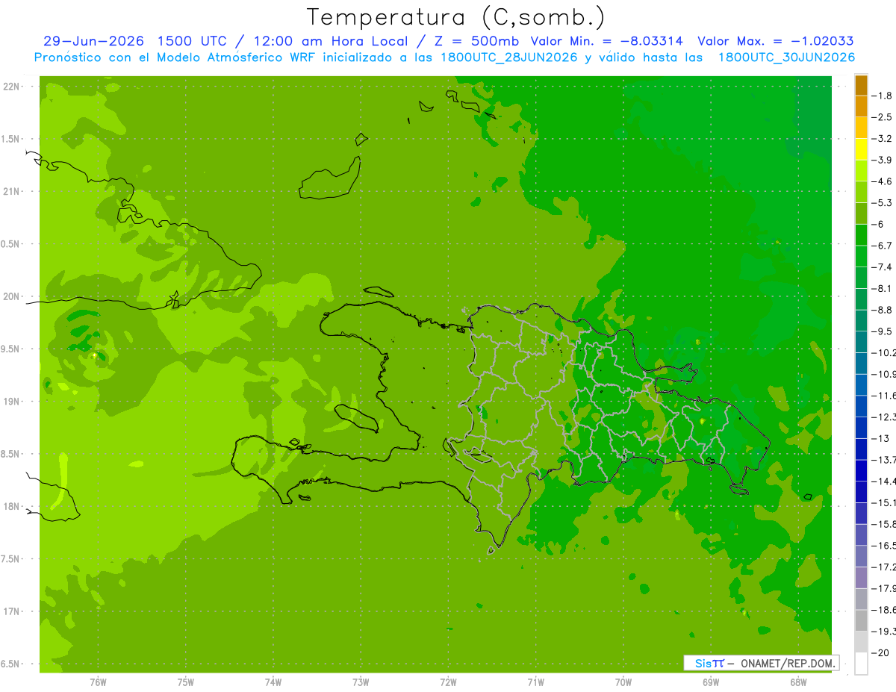This screenshot has height=692, width=896.
Task: Click the '22N' latitude axis label
Action: pyautogui.click(x=12, y=87)
